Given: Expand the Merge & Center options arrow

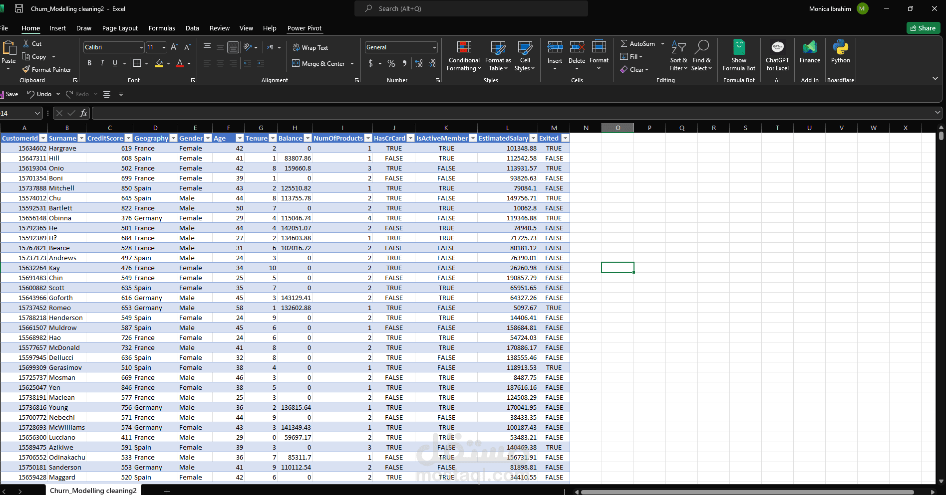Looking at the screenshot, I should point(352,64).
